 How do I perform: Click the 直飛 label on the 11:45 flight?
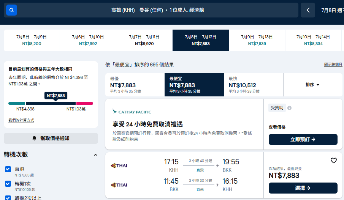200,189
